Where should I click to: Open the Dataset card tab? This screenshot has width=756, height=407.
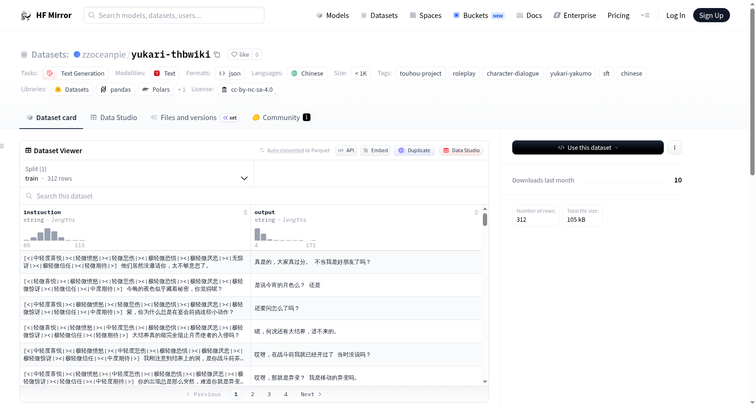click(x=51, y=118)
